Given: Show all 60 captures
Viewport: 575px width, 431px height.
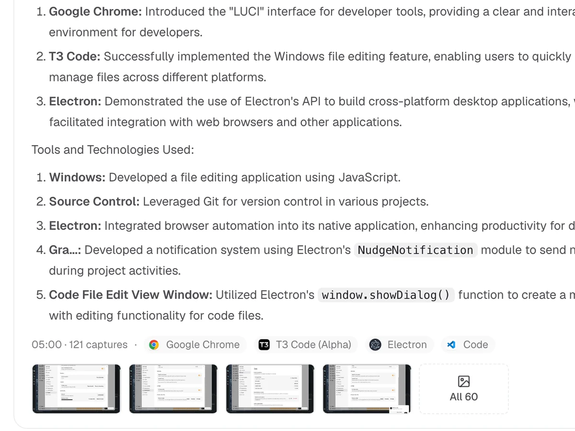Looking at the screenshot, I should [464, 388].
